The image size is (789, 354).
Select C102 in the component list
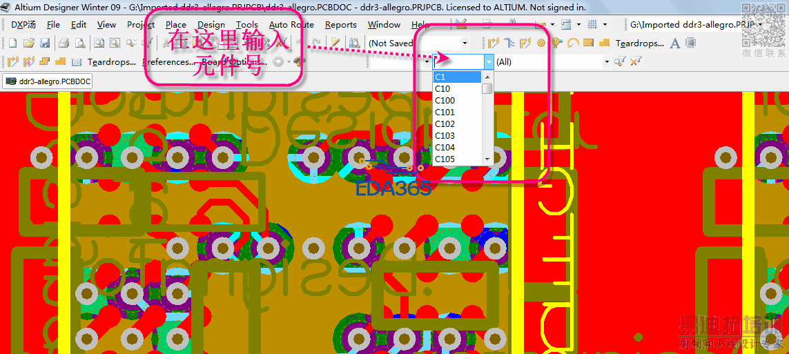click(457, 124)
